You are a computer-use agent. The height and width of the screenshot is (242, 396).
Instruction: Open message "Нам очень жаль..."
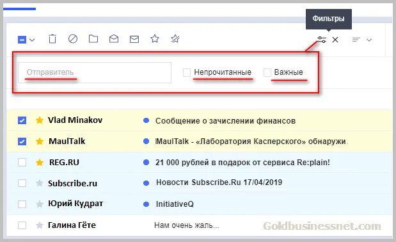186,225
